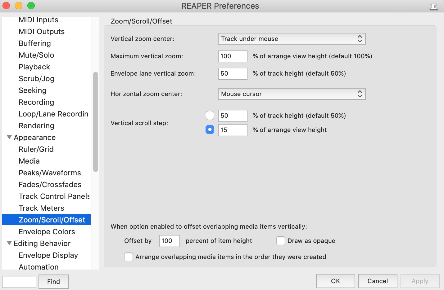Enable Draw as opaque checkbox
This screenshot has height=290, width=444.
point(281,241)
